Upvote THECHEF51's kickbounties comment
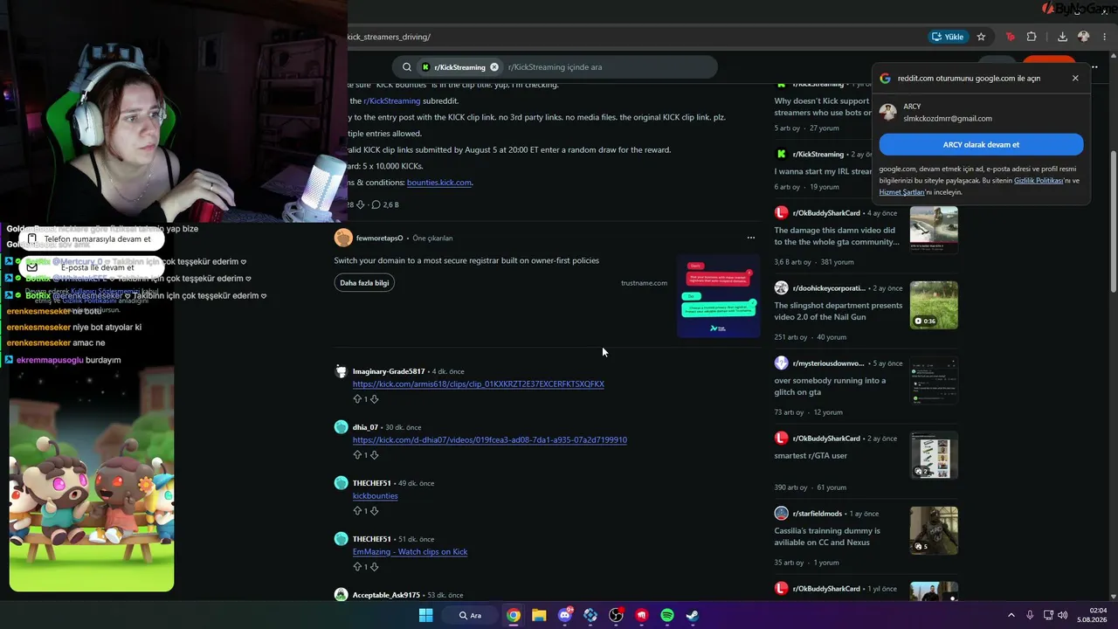Screen dimensions: 1118x629 (x=356, y=511)
